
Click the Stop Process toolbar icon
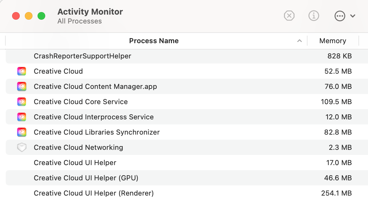[289, 16]
